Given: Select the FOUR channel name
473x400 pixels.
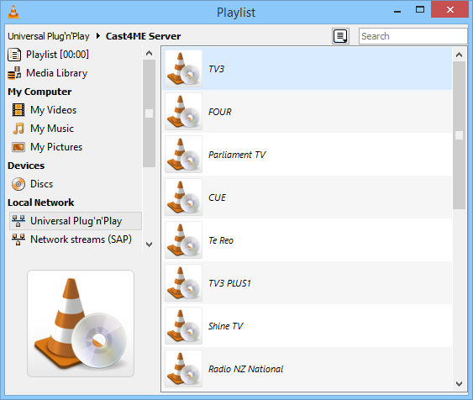Looking at the screenshot, I should coord(220,112).
